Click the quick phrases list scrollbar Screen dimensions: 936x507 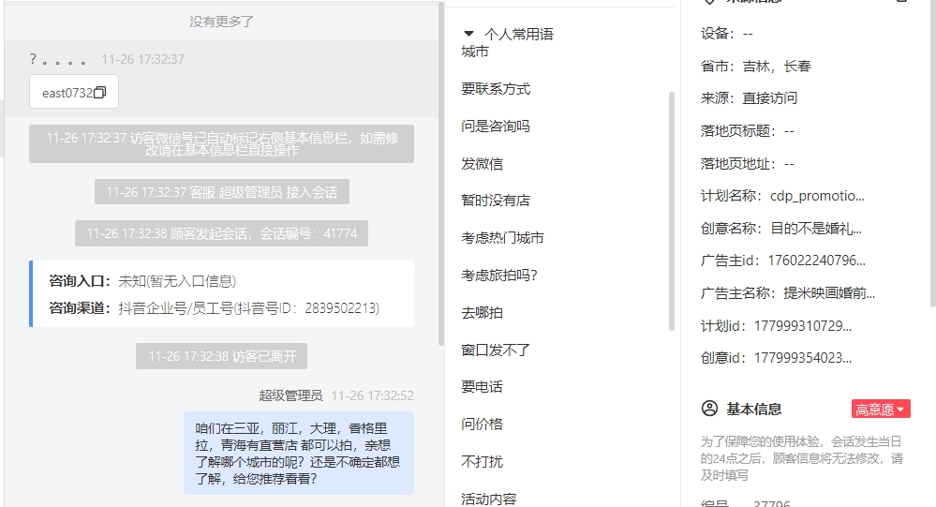click(x=672, y=211)
